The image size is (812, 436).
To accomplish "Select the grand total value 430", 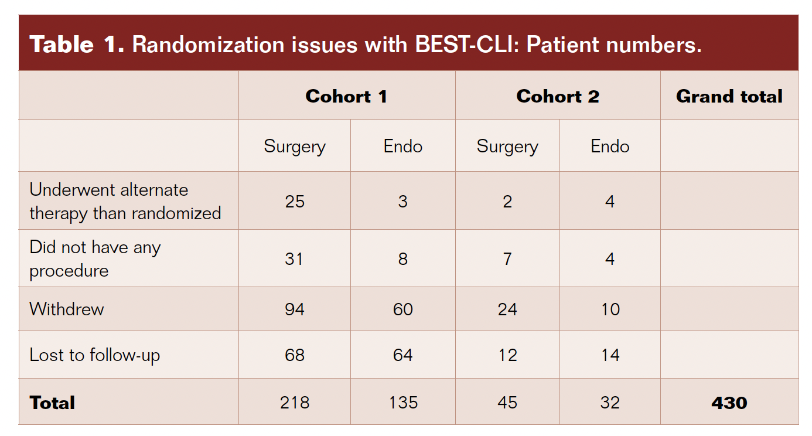I will click(x=729, y=403).
